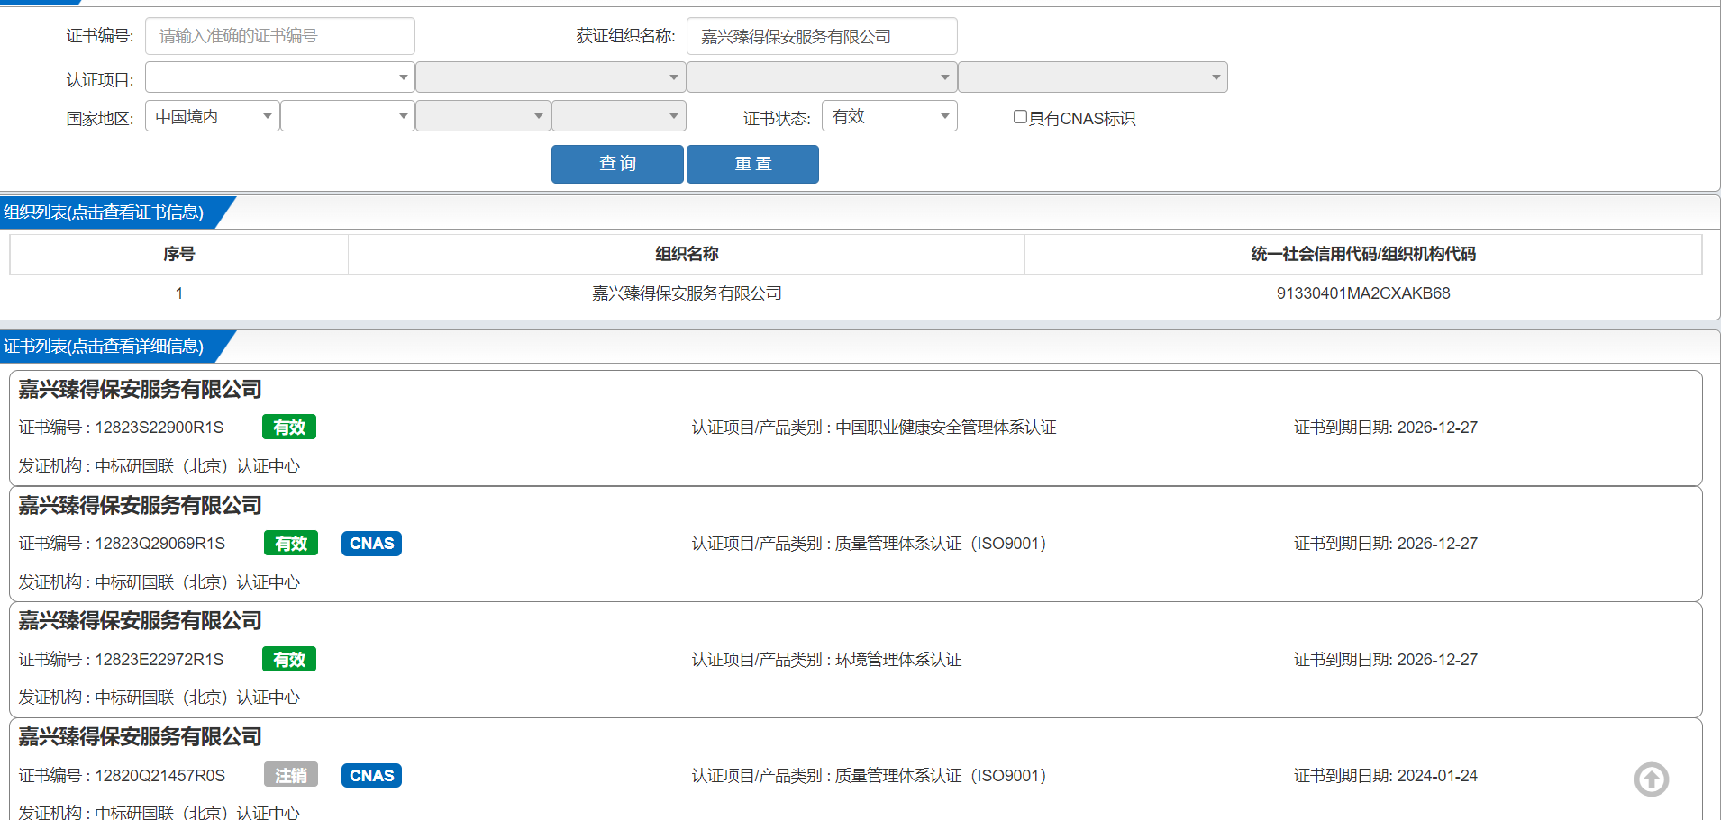Open the third region dropdown
This screenshot has height=820, width=1721.
coord(483,116)
